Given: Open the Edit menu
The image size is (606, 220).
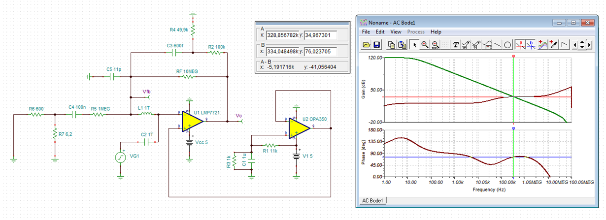Looking at the screenshot, I should coord(380,31).
